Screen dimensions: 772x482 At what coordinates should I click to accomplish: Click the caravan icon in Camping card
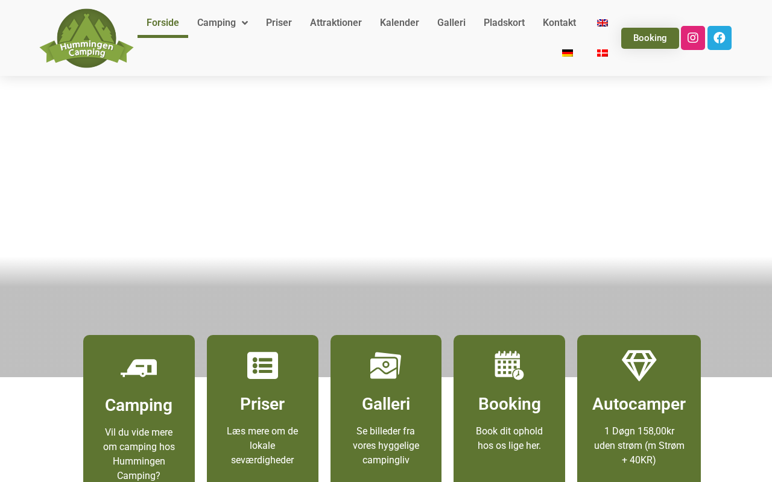pos(139,367)
